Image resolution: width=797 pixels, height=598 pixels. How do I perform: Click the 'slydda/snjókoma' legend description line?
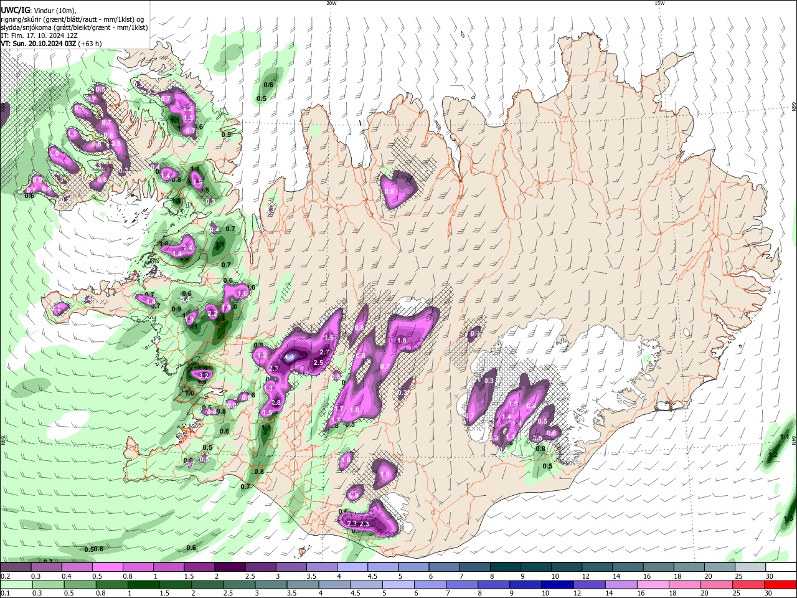point(74,27)
